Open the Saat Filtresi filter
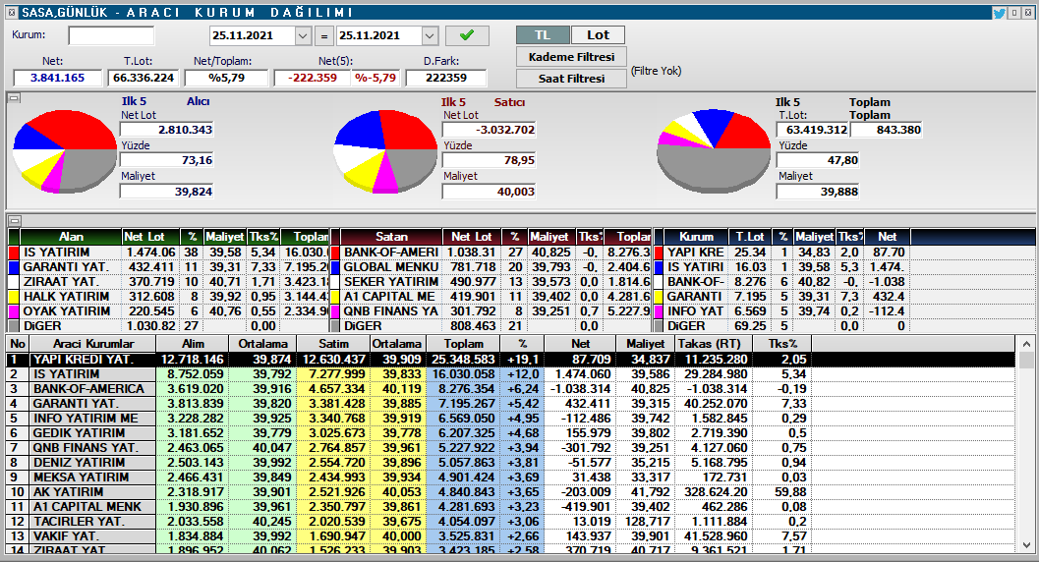This screenshot has height=562, width=1039. click(571, 79)
